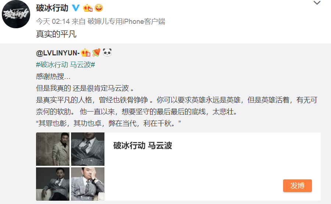Open the 破冰行动 account name link
The width and height of the screenshot is (331, 204).
pos(52,8)
